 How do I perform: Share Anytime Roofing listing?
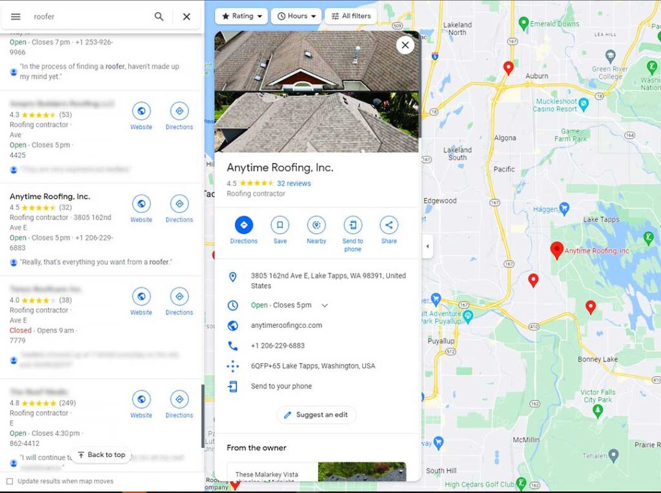pos(389,225)
